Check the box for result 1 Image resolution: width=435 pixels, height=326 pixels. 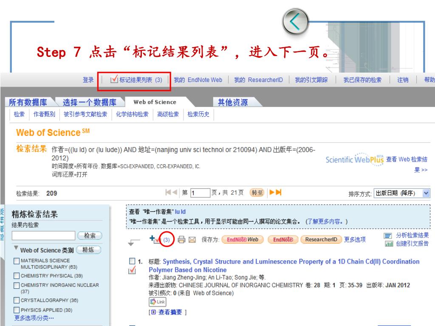tap(132, 261)
